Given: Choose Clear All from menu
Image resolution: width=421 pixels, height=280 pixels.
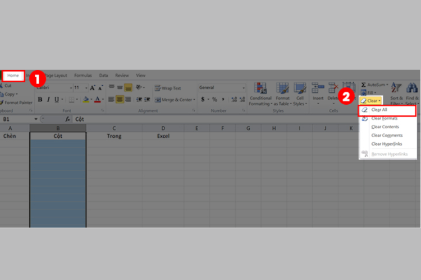Looking at the screenshot, I should [x=387, y=110].
